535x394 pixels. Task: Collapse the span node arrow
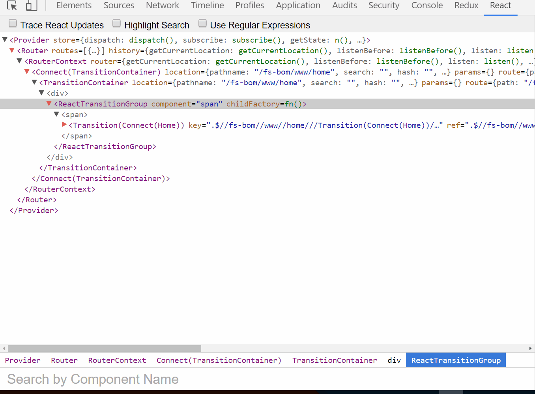coord(56,114)
